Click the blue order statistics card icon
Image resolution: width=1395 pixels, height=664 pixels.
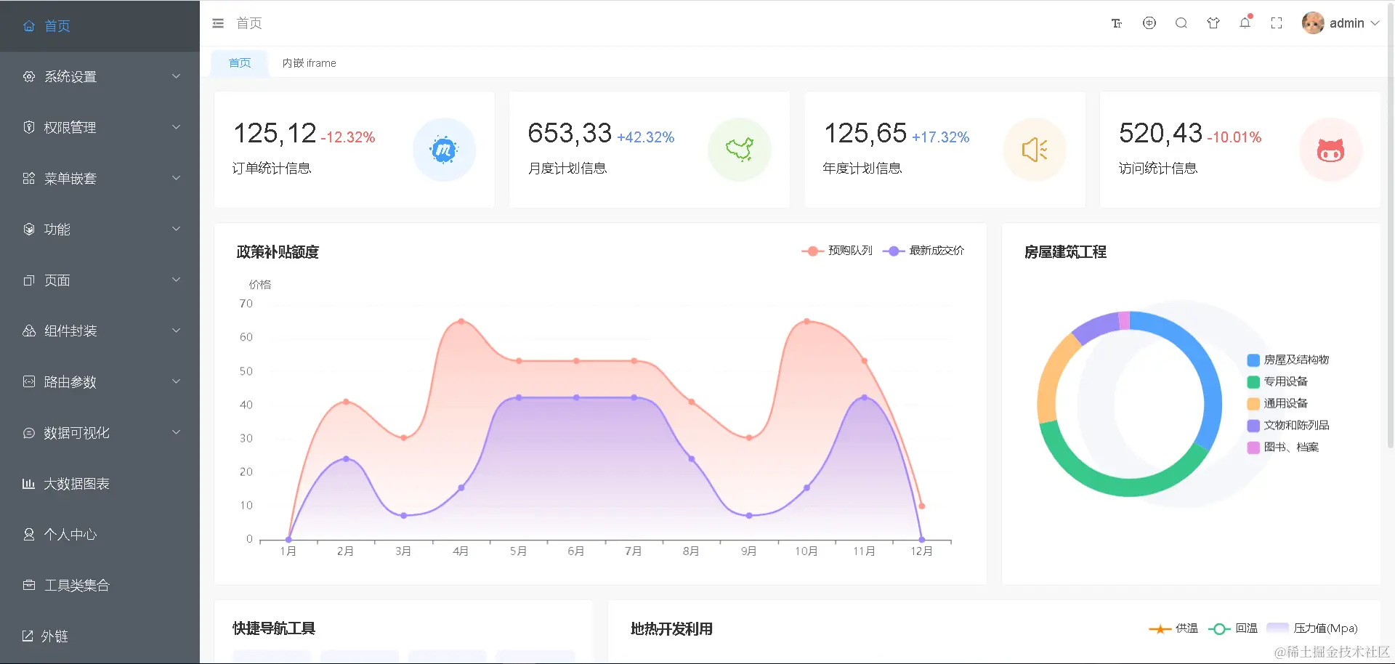pyautogui.click(x=444, y=150)
